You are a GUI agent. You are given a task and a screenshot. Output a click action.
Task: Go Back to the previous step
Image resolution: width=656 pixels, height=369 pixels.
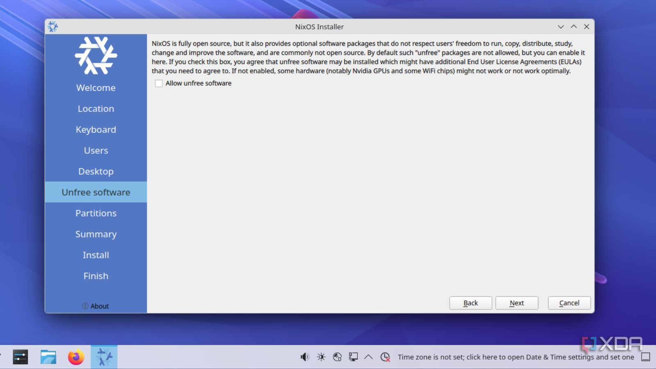[x=471, y=303]
